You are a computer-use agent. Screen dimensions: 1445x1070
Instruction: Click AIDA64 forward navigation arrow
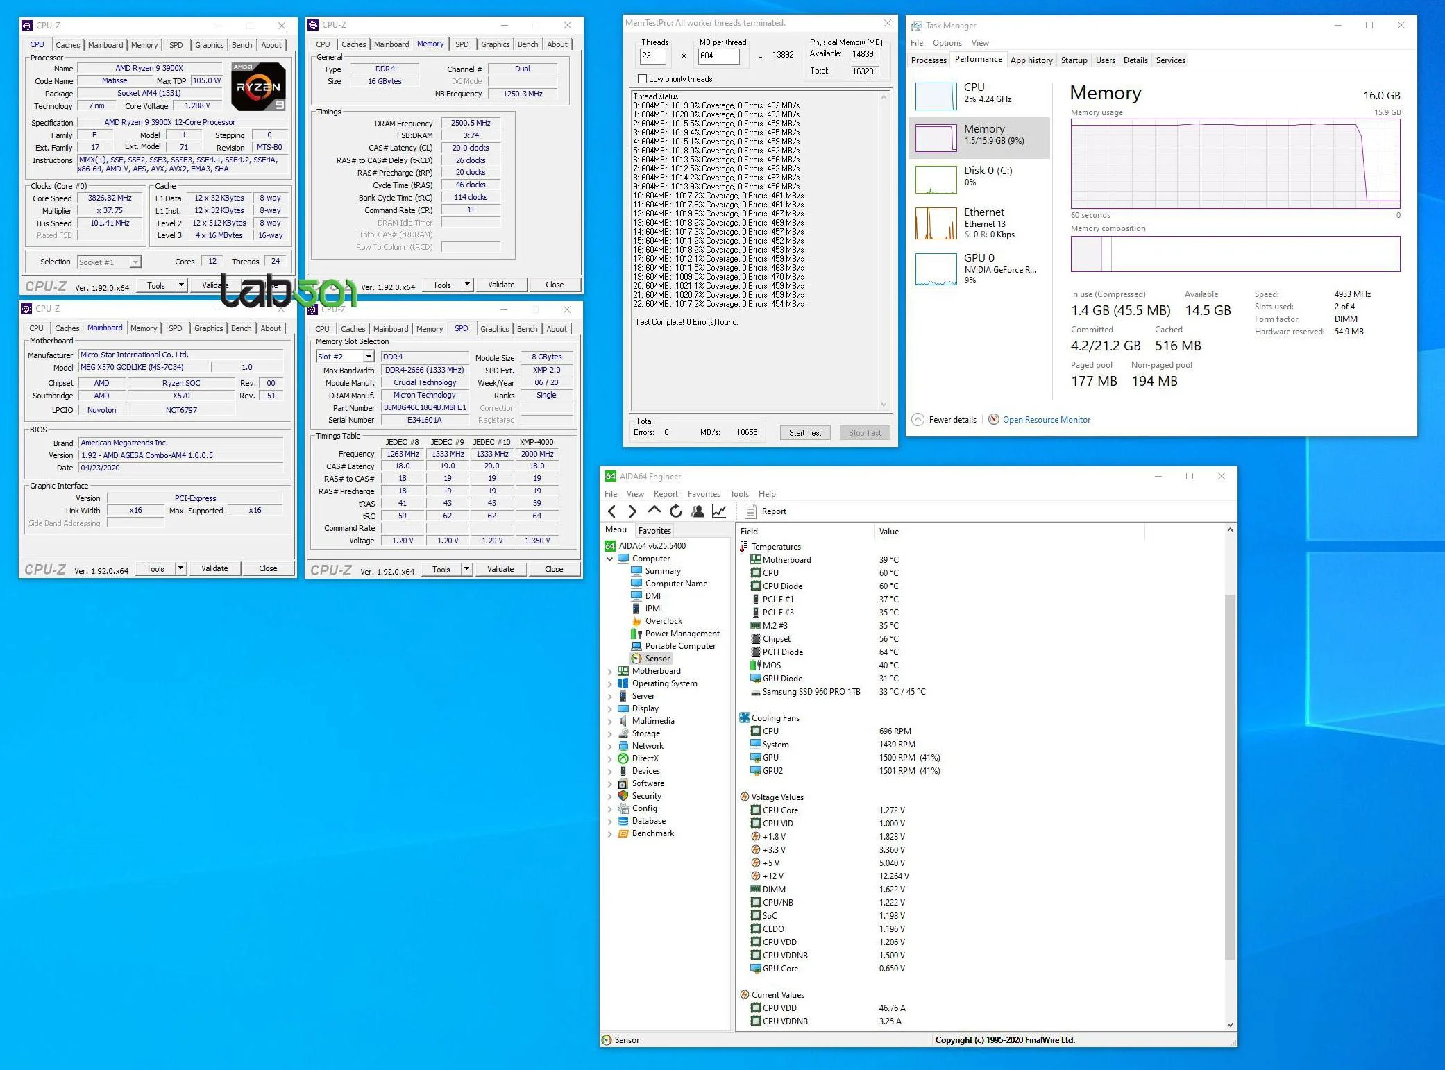632,511
